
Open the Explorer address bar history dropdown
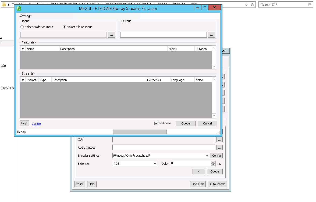click(x=246, y=4)
